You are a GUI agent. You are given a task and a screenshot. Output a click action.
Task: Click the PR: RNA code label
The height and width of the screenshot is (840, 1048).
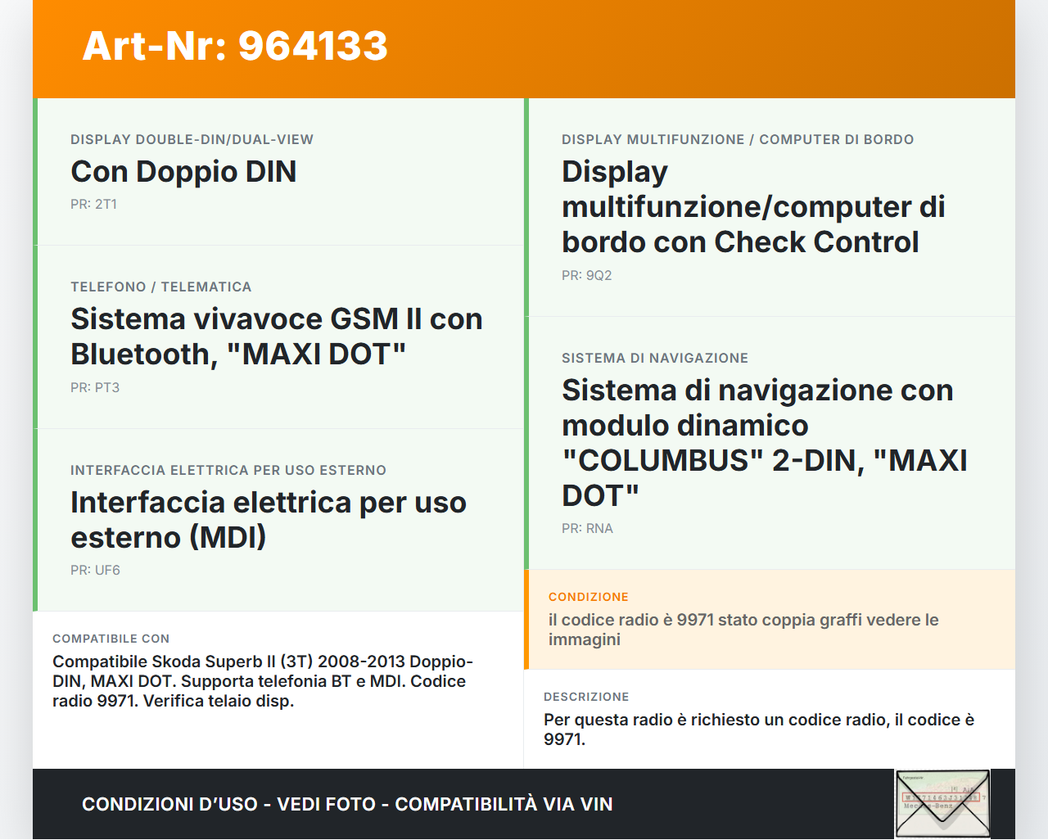587,529
